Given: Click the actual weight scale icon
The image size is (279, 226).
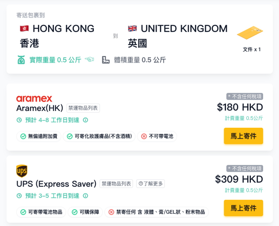Looking at the screenshot, I should click(x=21, y=60).
